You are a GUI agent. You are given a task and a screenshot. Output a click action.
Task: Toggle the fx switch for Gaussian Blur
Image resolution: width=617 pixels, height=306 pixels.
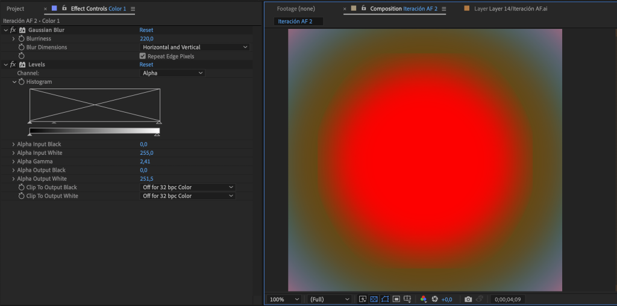tap(13, 30)
